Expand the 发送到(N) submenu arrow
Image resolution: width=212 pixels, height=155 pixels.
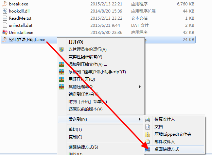point(140,119)
